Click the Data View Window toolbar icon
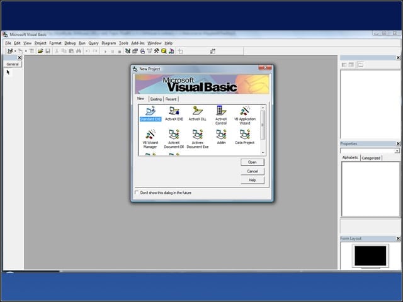Viewport: 403px width, 302px height. 164,51
